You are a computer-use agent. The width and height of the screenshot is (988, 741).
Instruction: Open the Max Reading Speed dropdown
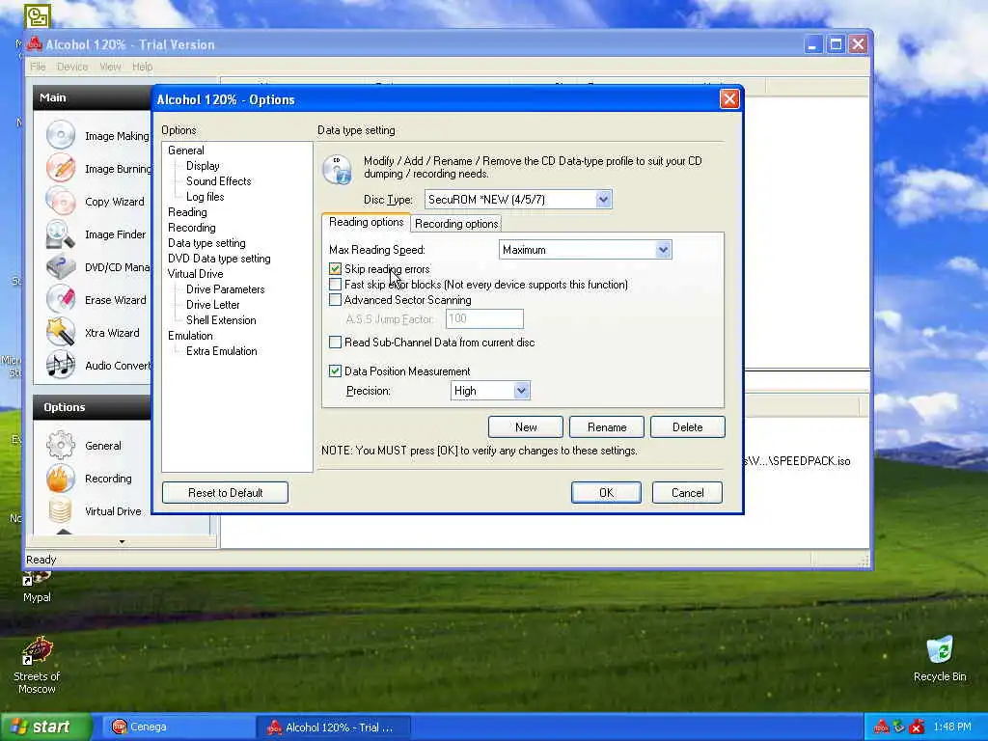click(663, 250)
